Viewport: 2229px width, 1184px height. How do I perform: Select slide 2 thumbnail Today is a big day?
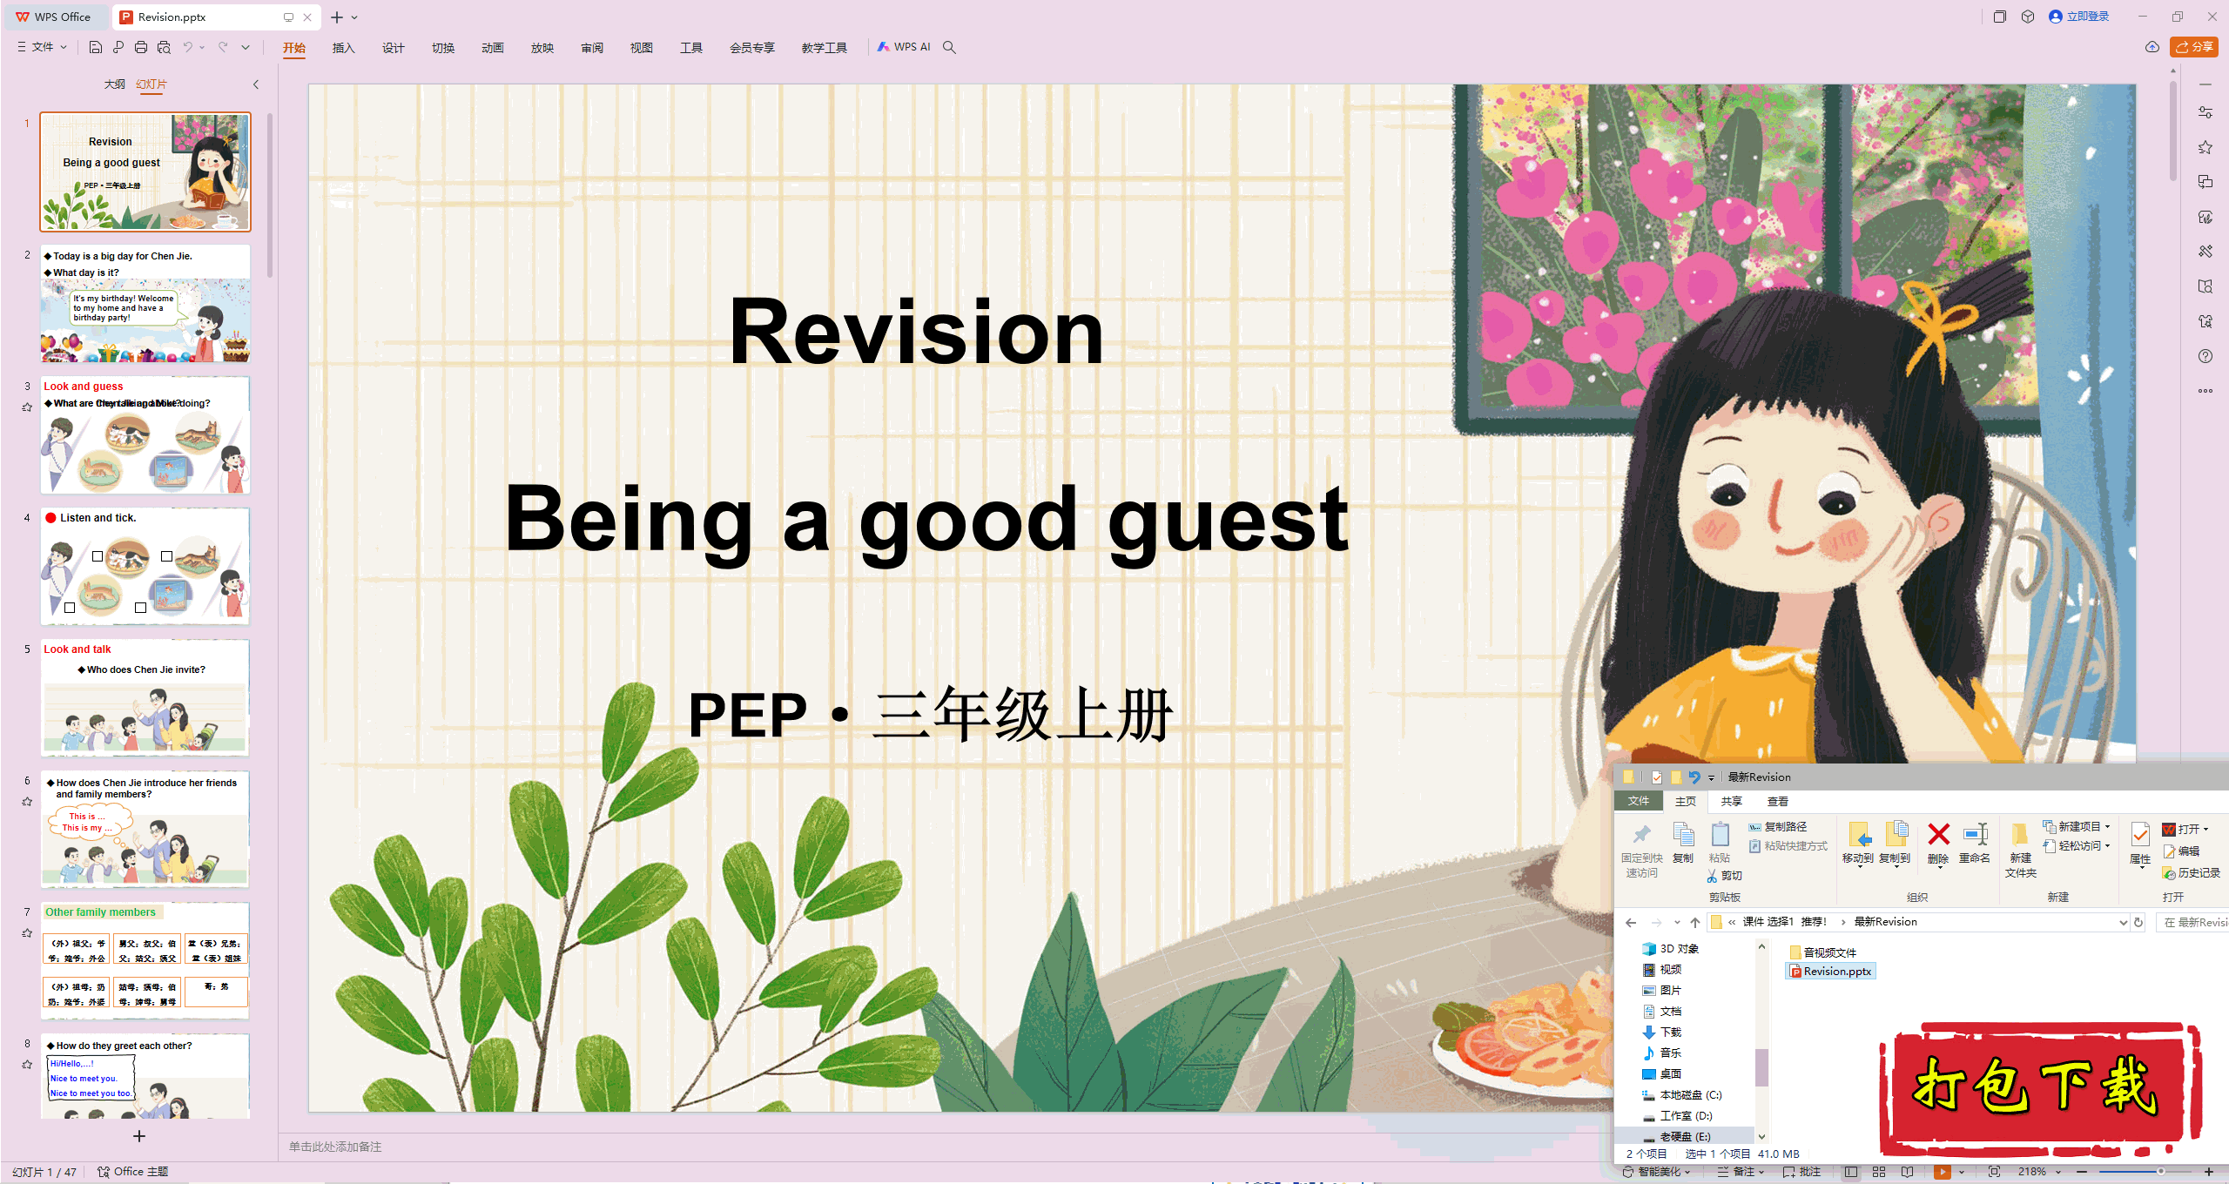click(x=145, y=304)
